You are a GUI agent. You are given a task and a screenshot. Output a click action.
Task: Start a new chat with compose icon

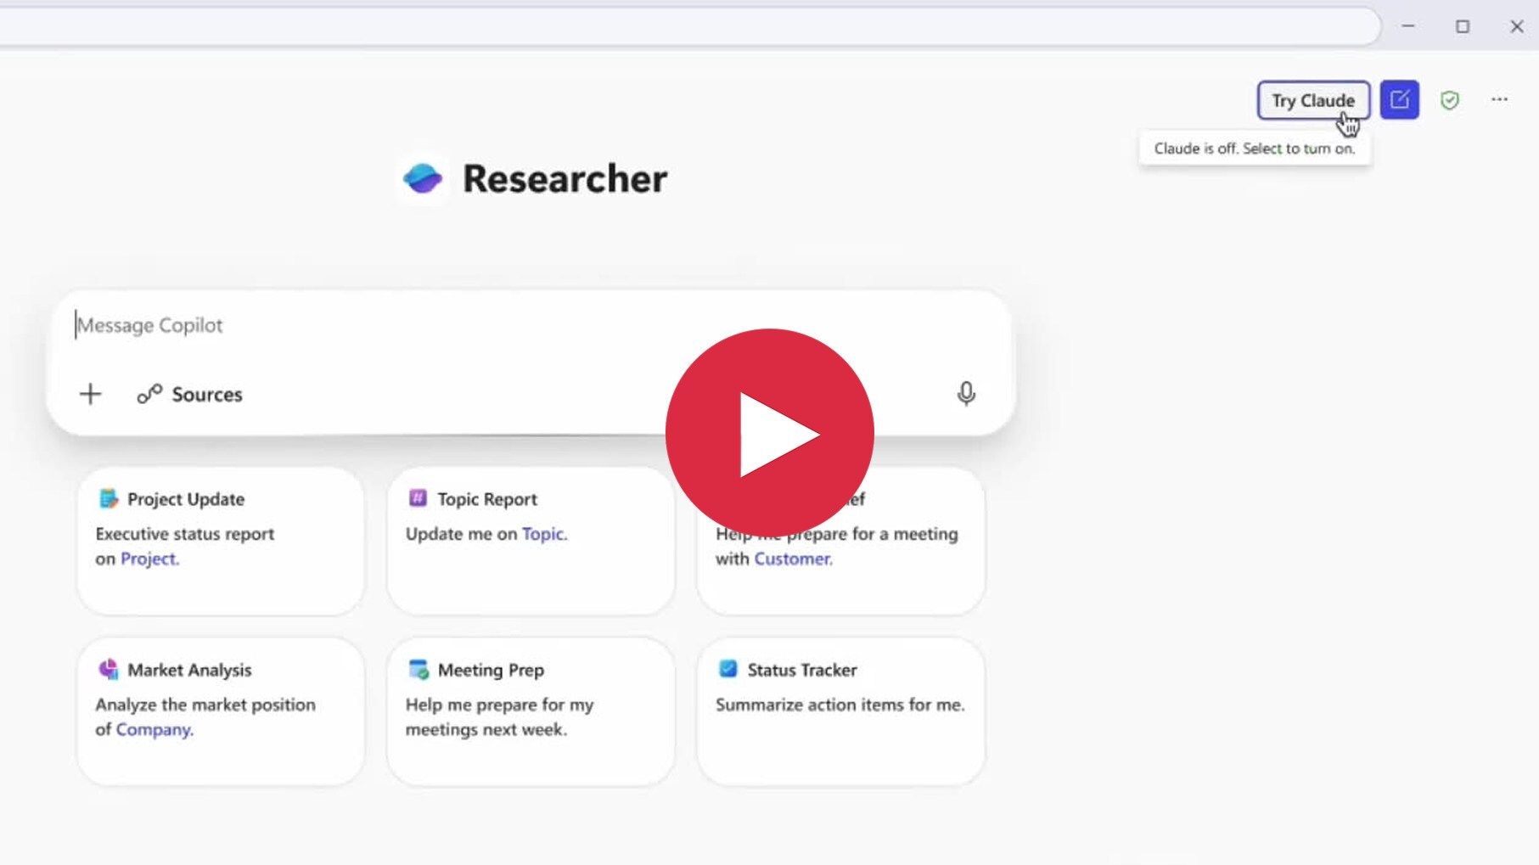1400,100
